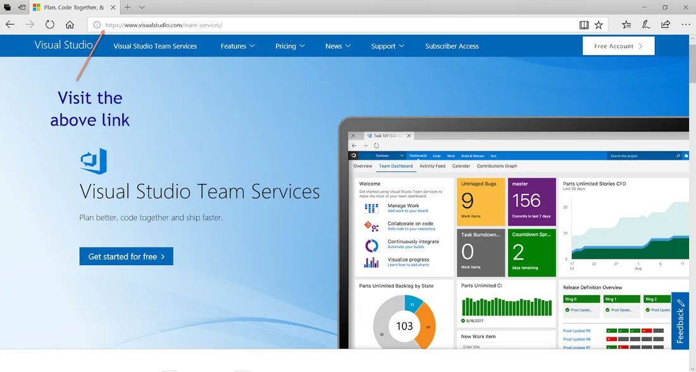Click the master 156 commits tile
Screen dimensions: 696x372
pos(531,201)
